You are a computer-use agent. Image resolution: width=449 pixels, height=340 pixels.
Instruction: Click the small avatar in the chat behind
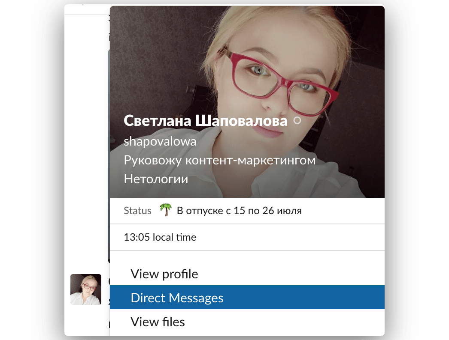pyautogui.click(x=86, y=289)
